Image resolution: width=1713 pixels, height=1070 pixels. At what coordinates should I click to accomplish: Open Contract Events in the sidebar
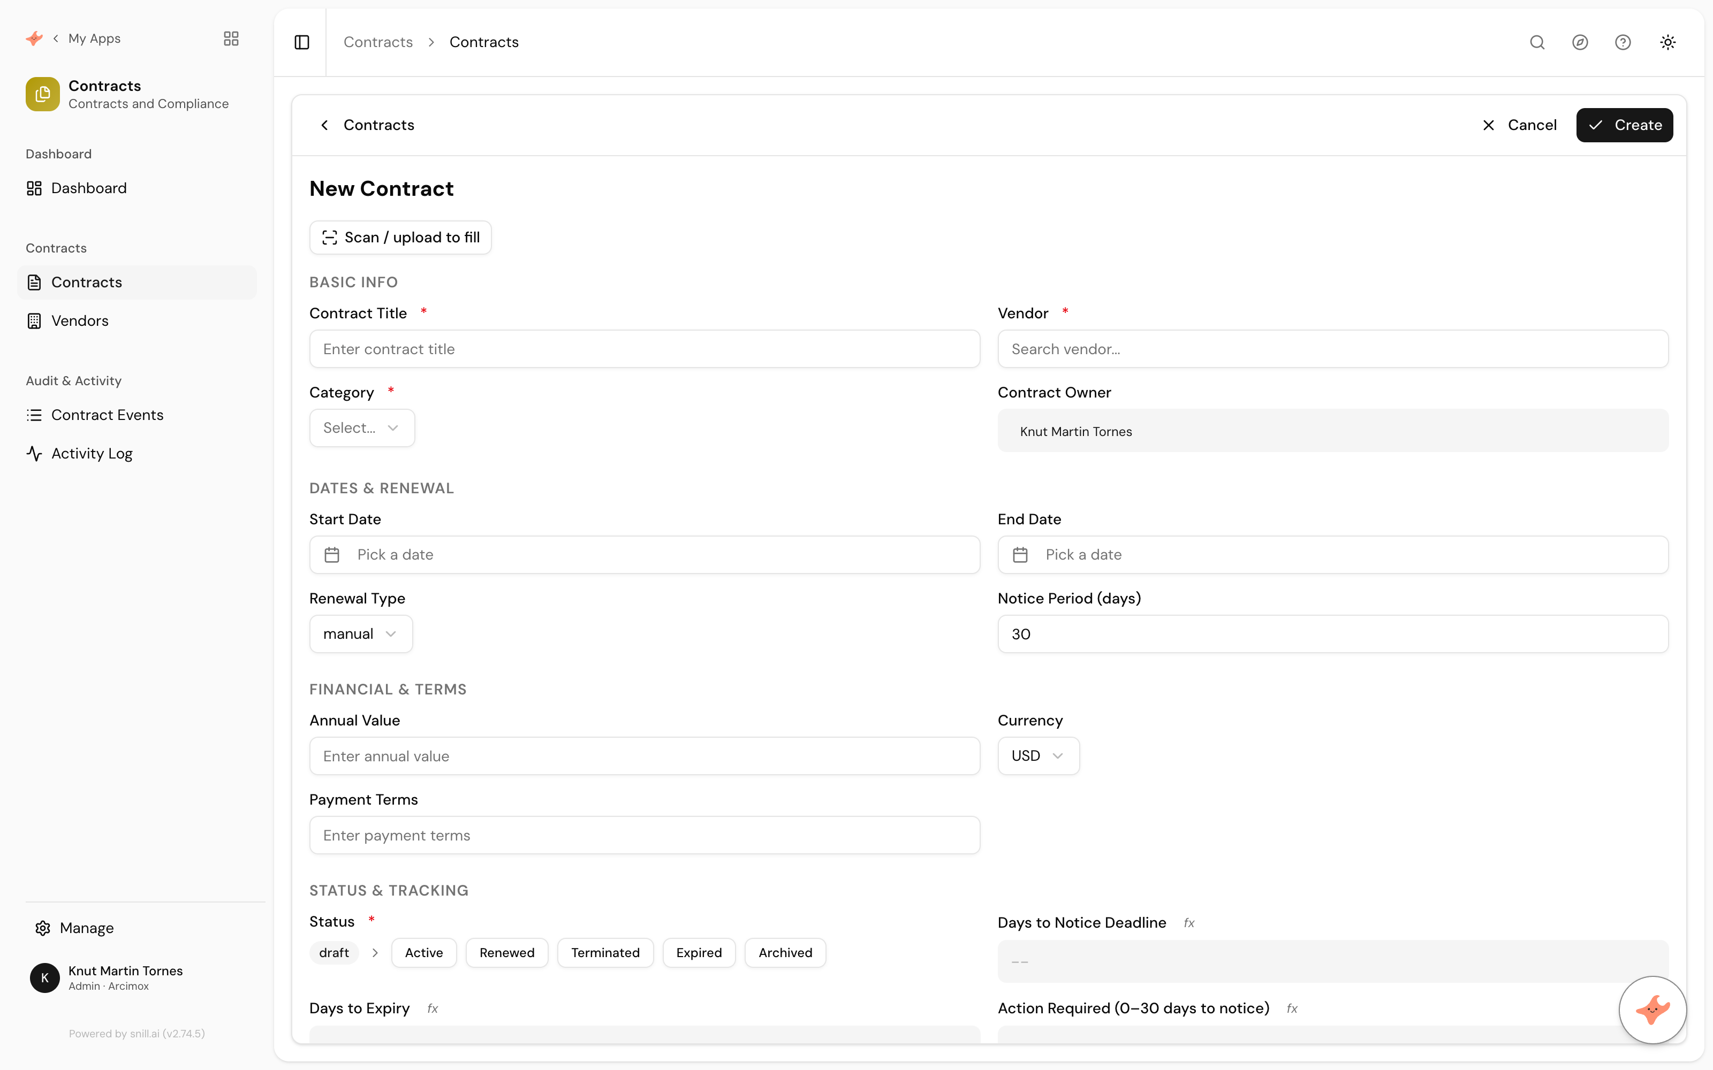[x=138, y=415]
